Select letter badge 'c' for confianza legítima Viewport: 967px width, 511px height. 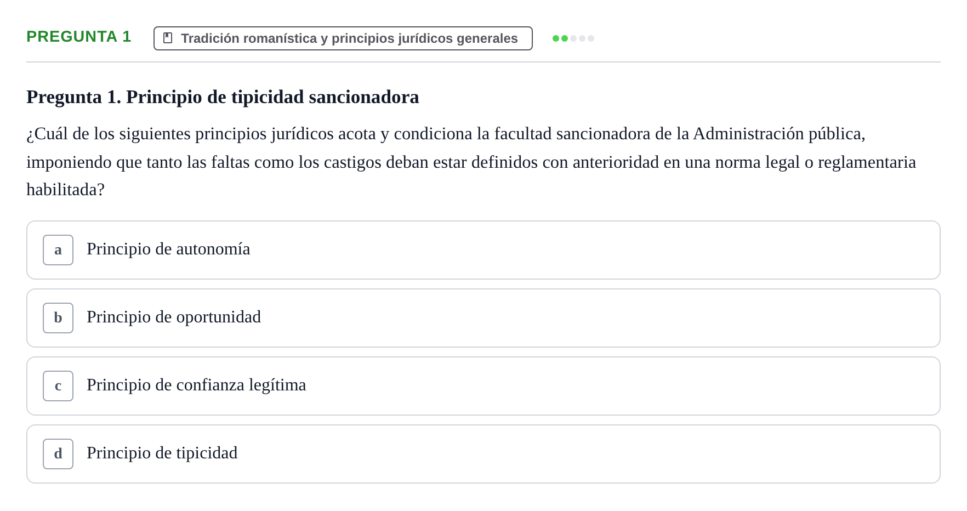tap(58, 386)
